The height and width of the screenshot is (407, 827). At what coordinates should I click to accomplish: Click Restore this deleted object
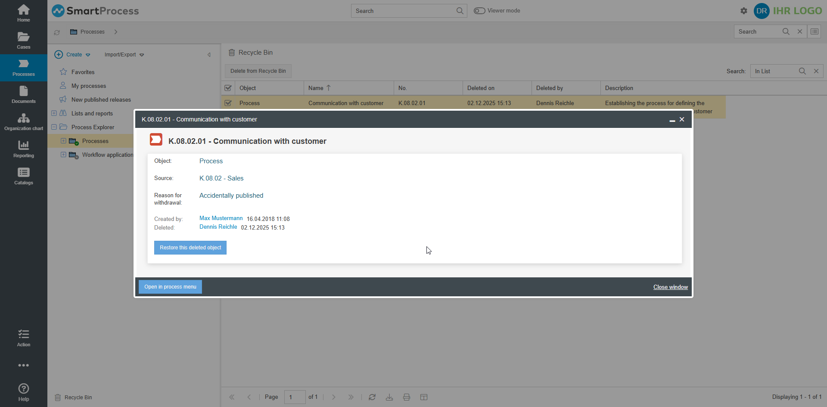tap(190, 248)
